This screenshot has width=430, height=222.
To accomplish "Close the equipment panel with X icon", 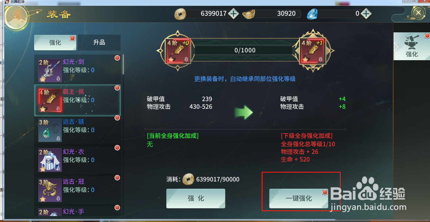I will coord(418,13).
